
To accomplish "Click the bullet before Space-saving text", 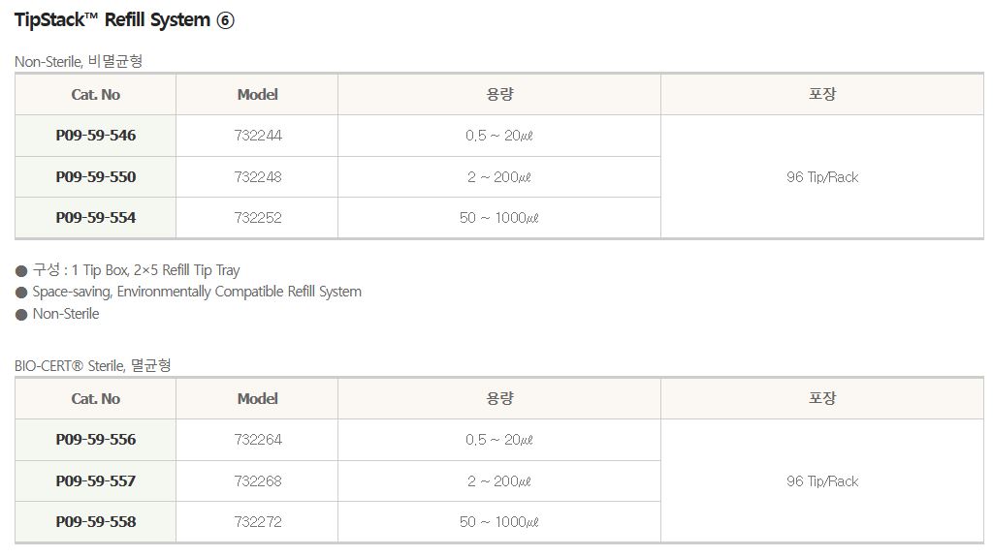I will [21, 293].
